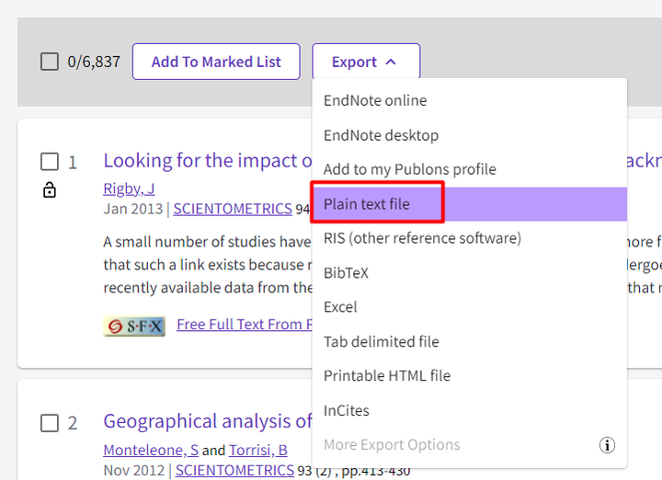Screen dimensions: 662x480
Task: Select EndNote desktop export option
Action: [x=381, y=135]
